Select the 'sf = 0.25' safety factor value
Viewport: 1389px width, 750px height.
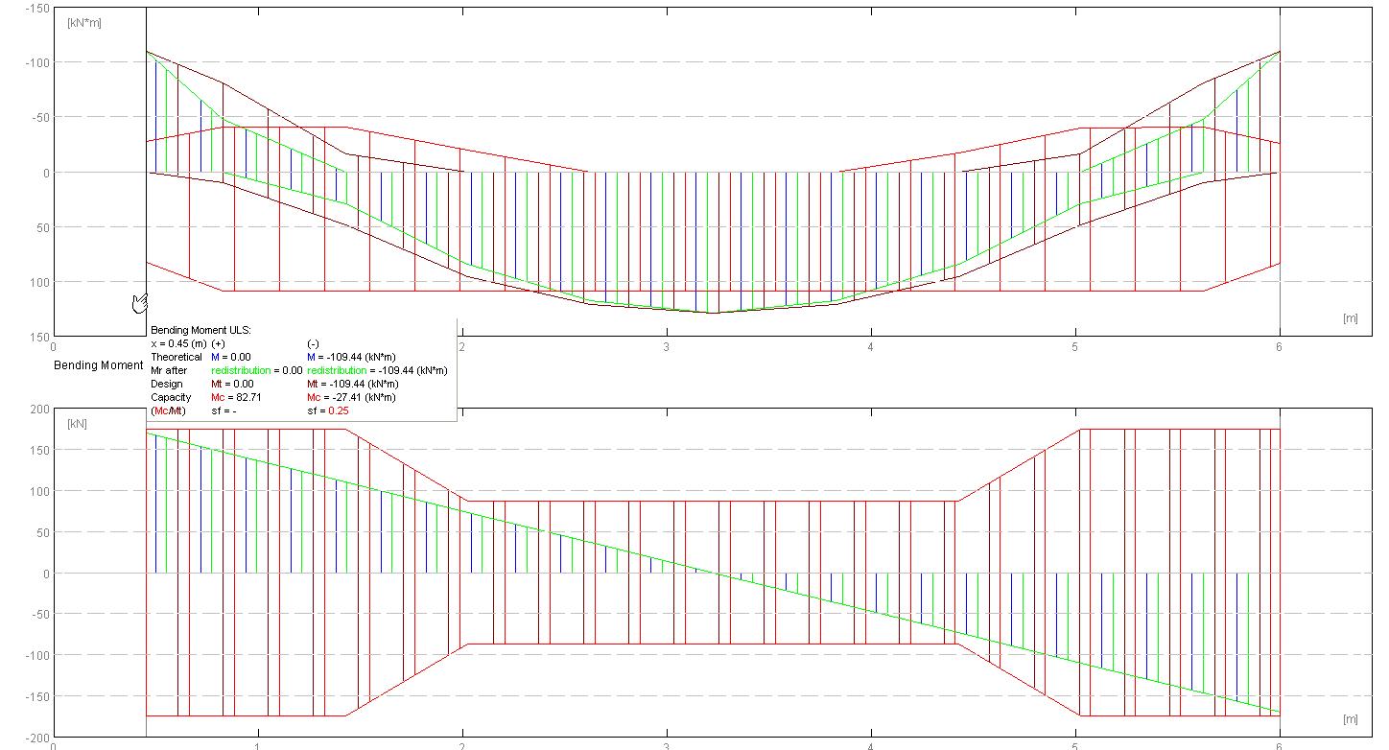click(x=328, y=410)
